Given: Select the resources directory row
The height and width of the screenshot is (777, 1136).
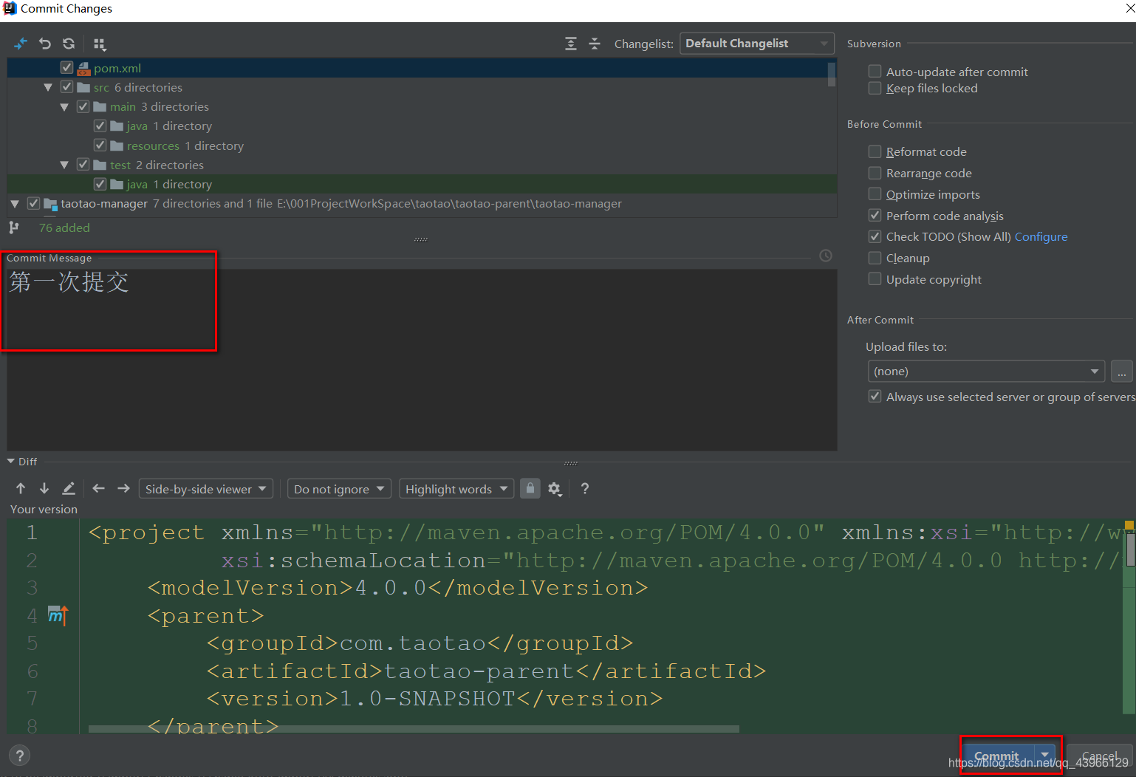Looking at the screenshot, I should [417, 146].
